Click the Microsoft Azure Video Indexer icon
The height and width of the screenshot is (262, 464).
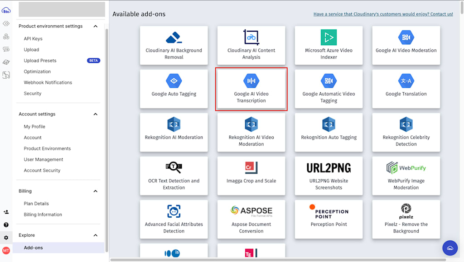pos(329,37)
